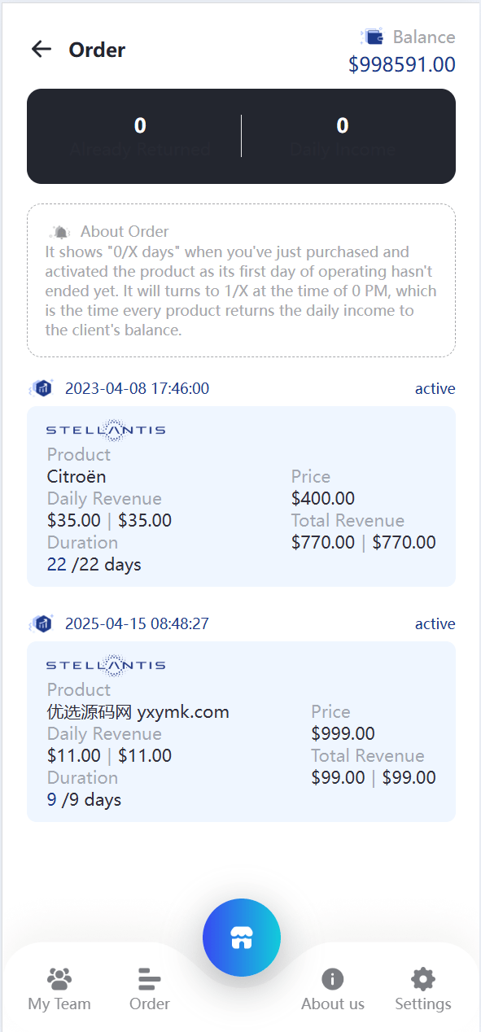The height and width of the screenshot is (1032, 481).
Task: Open the Settings gear icon
Action: coord(423,978)
